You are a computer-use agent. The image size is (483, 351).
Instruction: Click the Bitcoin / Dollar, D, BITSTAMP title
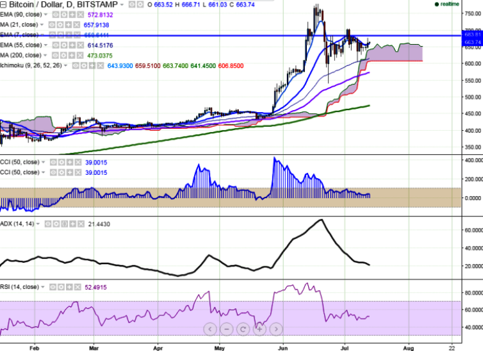click(63, 5)
